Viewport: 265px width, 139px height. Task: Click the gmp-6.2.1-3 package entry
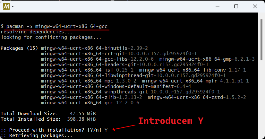tap(207, 59)
